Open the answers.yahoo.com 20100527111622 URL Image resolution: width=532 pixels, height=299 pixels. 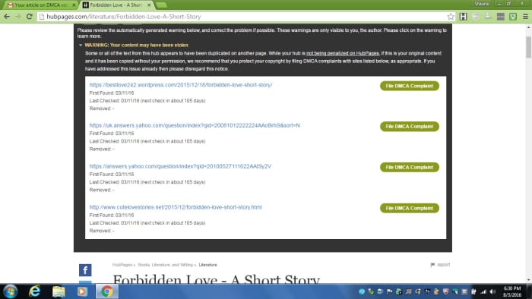180,166
